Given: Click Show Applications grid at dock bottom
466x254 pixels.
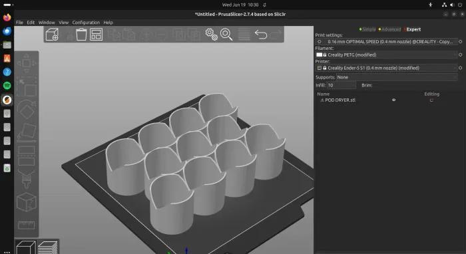Looking at the screenshot, I should pos(7,252).
